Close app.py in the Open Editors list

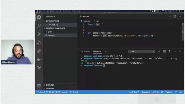click(x=47, y=25)
